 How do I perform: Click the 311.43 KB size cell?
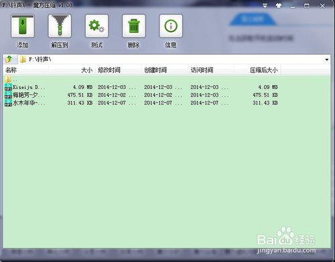tap(80, 103)
